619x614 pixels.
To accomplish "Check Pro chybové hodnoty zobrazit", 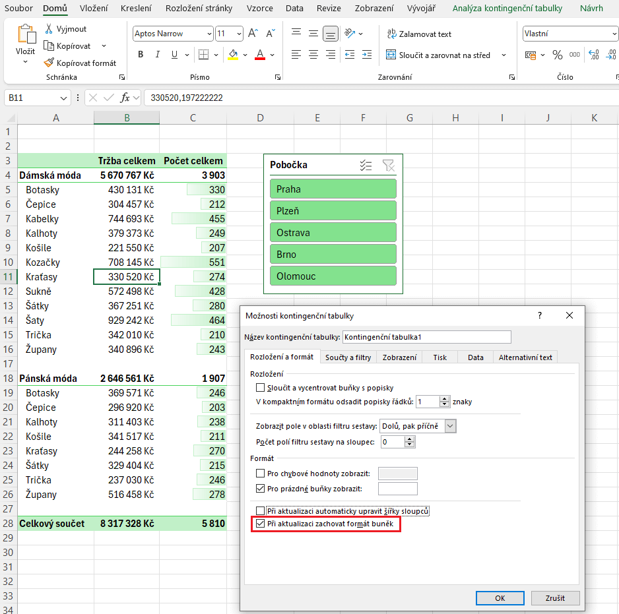I will [x=260, y=474].
